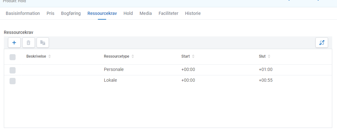The width and height of the screenshot is (337, 133).
Task: Switch to the Faciliteter tab
Action: tap(168, 13)
